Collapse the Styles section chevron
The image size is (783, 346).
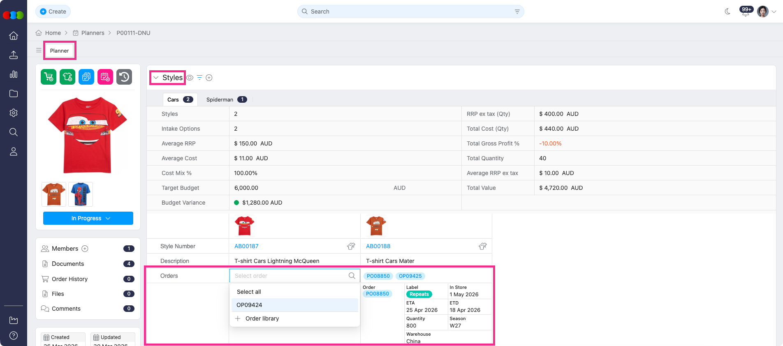pyautogui.click(x=156, y=78)
